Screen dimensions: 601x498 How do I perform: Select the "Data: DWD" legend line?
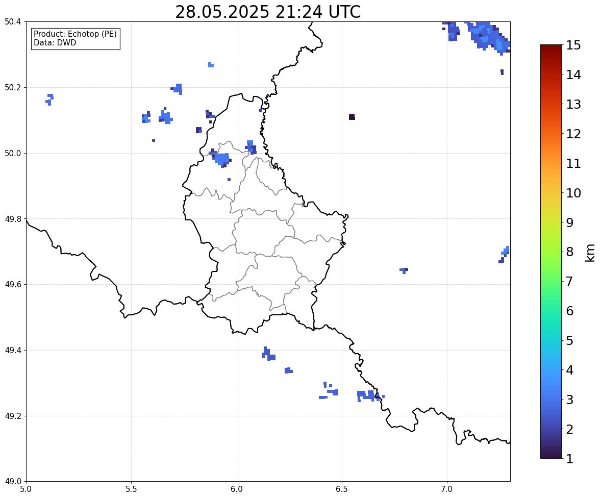pyautogui.click(x=55, y=42)
